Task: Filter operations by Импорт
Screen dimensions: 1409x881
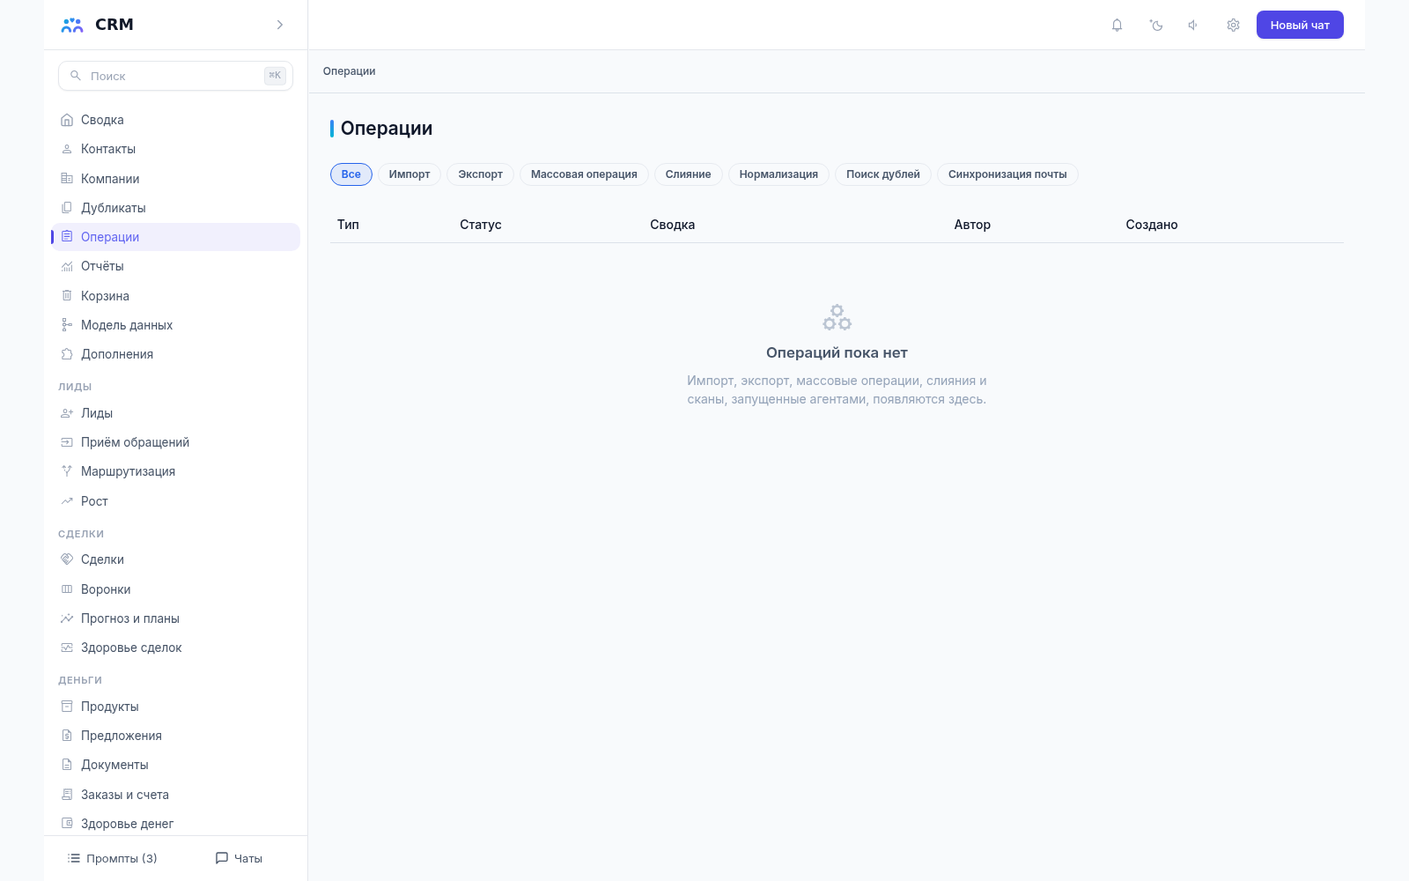Action: coord(409,174)
